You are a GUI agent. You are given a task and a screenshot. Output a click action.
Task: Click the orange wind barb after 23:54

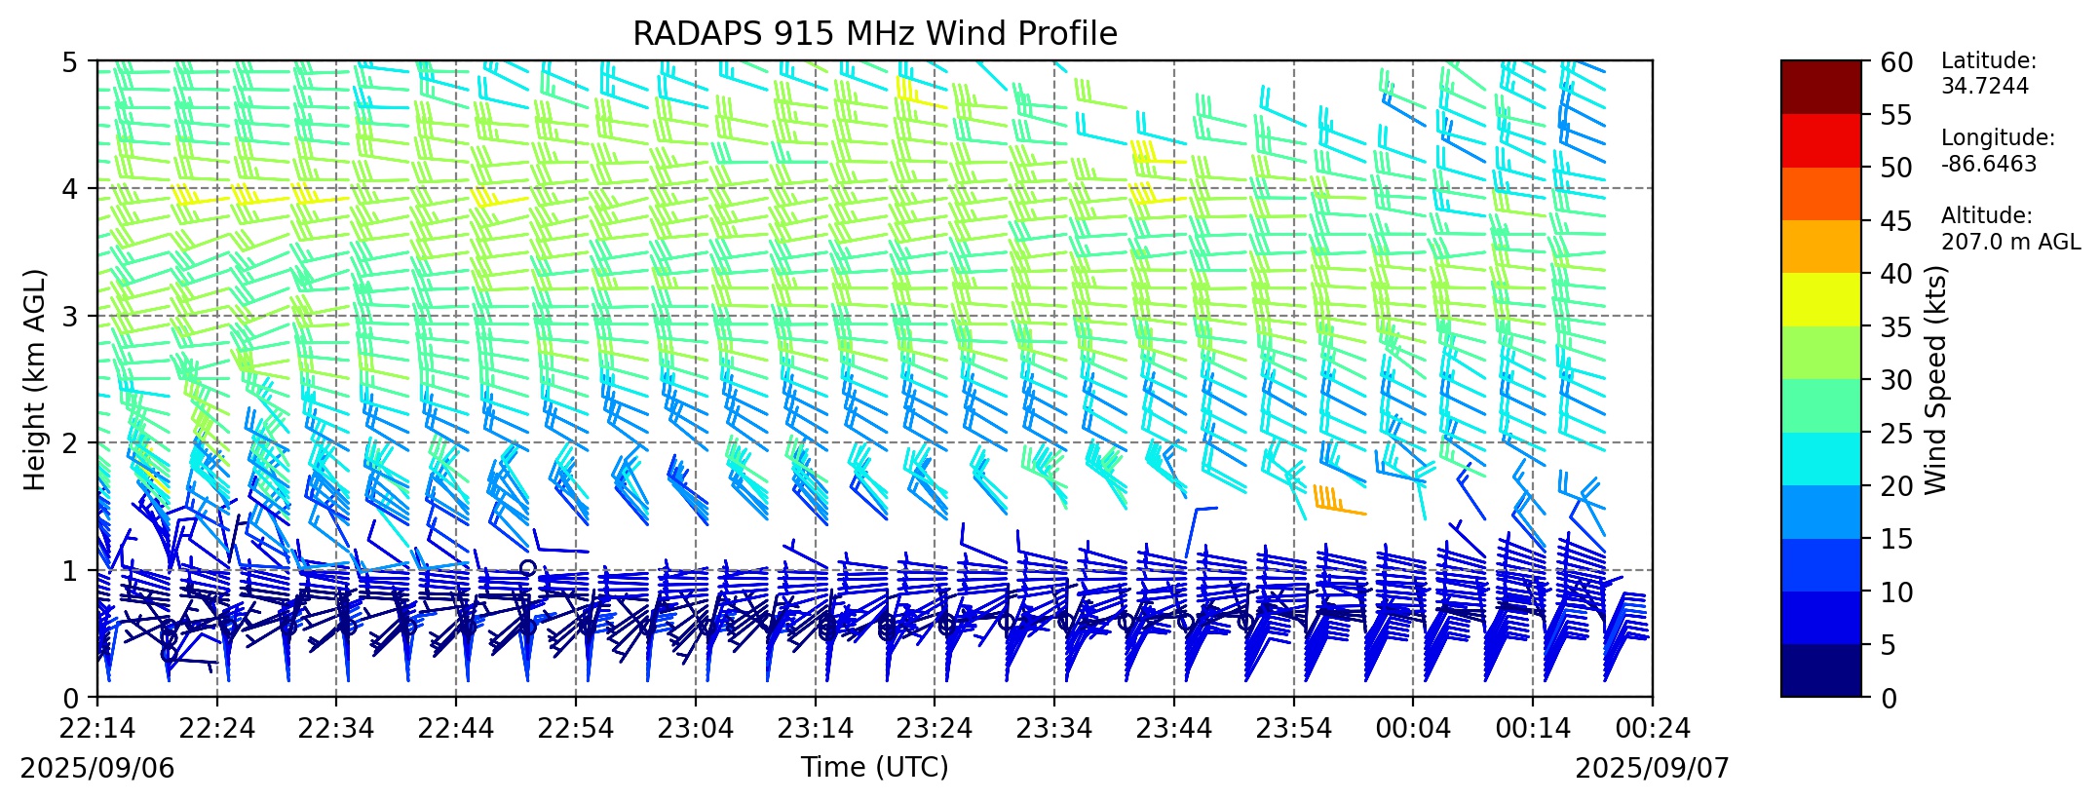(x=1339, y=500)
